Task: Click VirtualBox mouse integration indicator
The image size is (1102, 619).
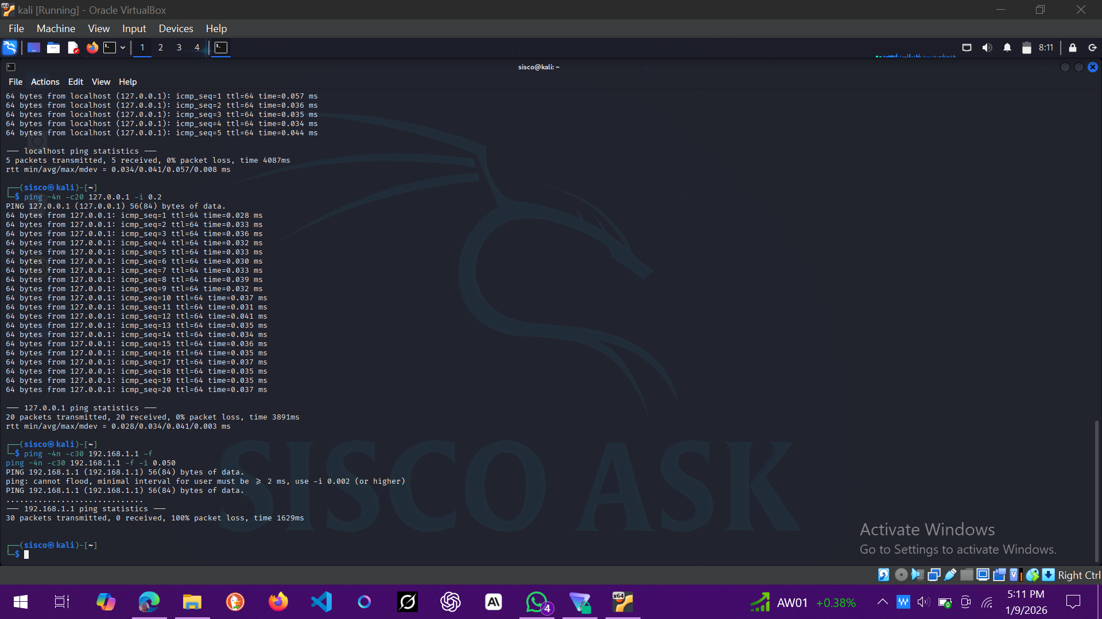Action: pyautogui.click(x=1033, y=575)
